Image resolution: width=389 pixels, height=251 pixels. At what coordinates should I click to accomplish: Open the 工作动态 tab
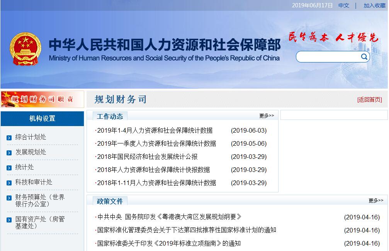(x=110, y=116)
